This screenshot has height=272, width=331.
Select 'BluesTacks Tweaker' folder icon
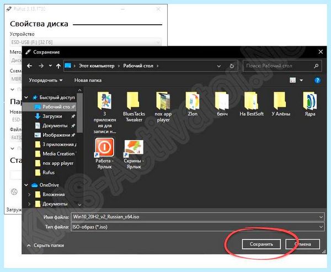coord(134,101)
